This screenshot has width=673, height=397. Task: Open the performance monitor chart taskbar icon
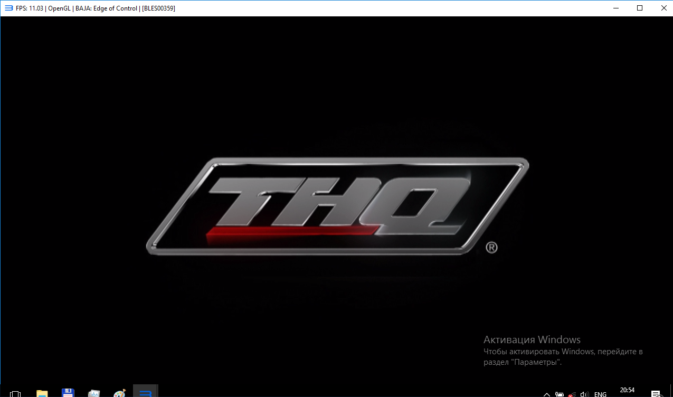point(94,393)
